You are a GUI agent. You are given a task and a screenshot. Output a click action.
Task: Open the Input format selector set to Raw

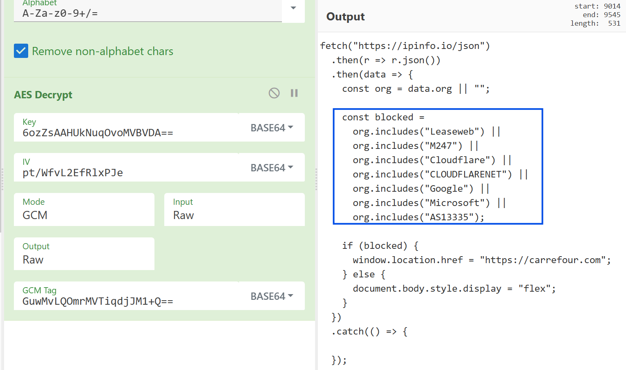tap(234, 210)
